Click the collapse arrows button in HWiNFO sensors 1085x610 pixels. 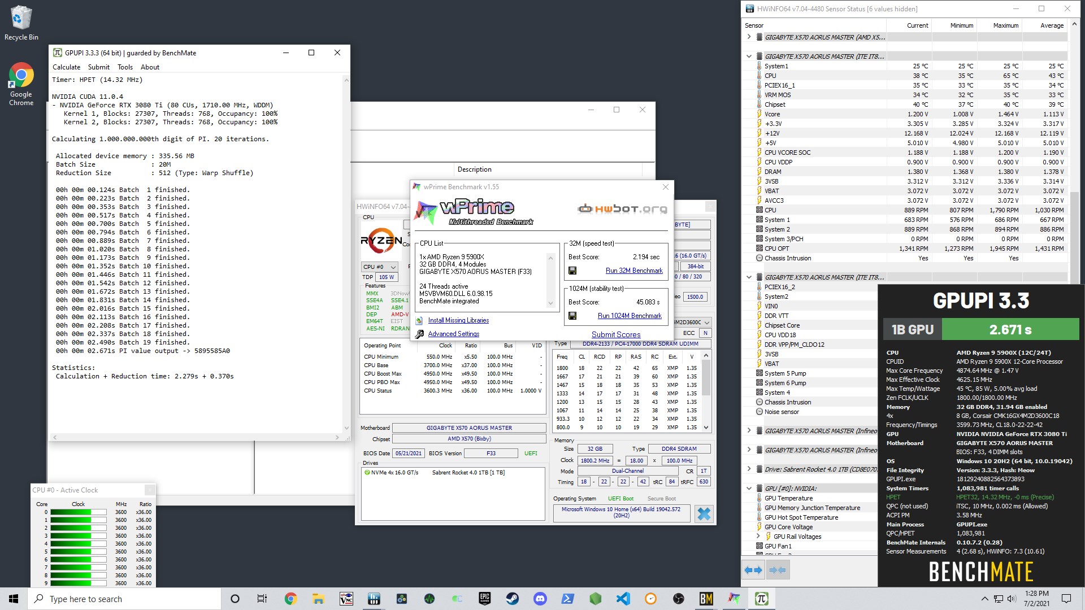click(x=778, y=570)
